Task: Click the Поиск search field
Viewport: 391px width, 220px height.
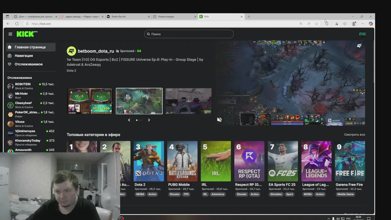Action: click(189, 34)
